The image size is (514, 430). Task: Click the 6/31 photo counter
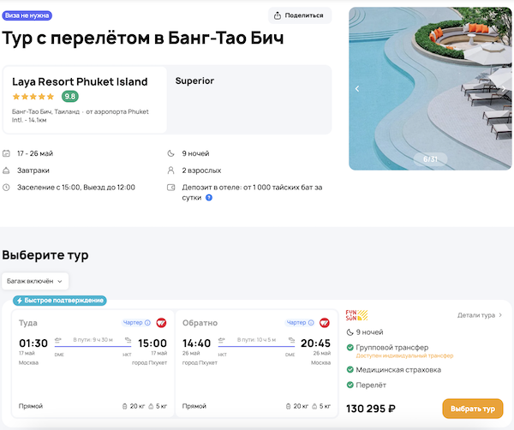tap(430, 159)
